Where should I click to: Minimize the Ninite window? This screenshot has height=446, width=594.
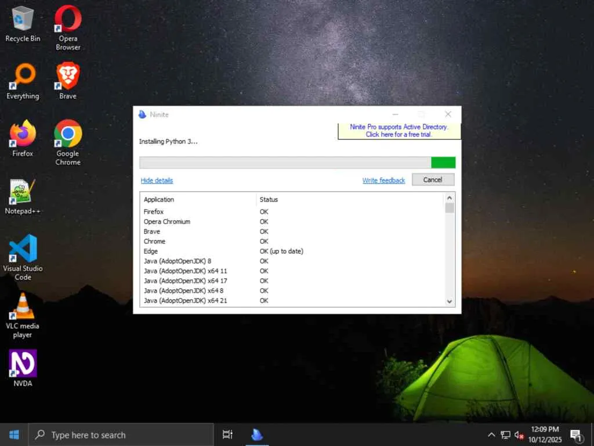(x=395, y=114)
